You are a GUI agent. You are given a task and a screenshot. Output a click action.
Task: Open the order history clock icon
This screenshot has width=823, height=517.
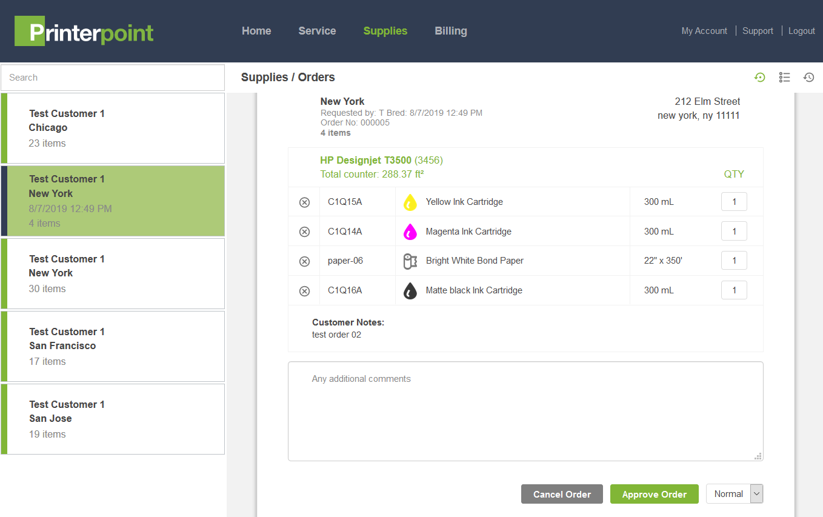tap(808, 77)
